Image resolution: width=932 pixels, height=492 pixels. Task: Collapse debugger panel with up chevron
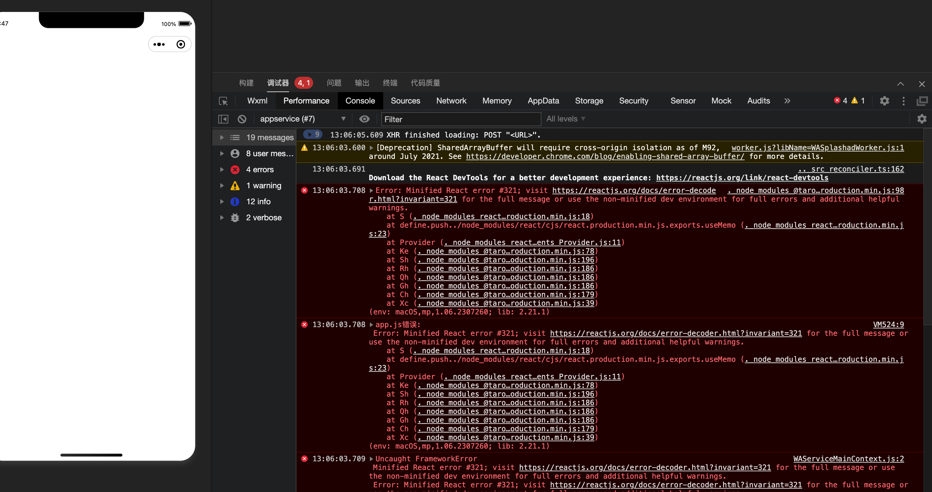[x=901, y=84]
